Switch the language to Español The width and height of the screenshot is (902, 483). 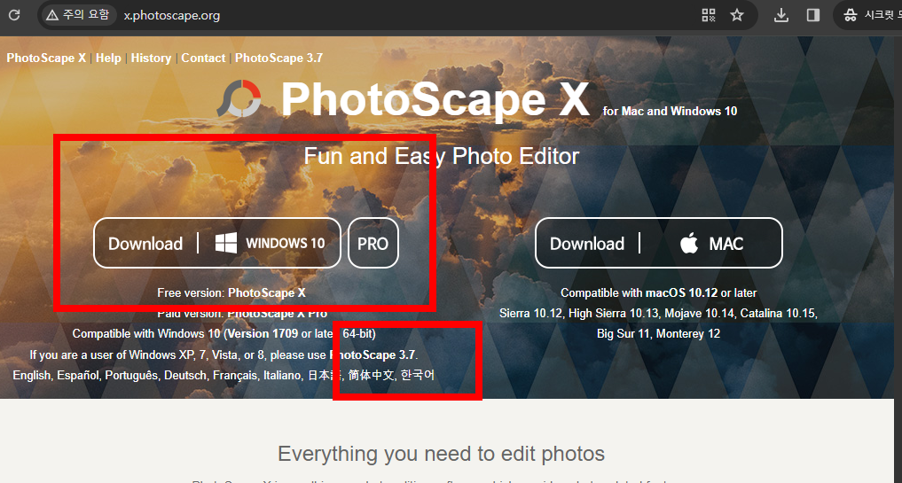79,376
